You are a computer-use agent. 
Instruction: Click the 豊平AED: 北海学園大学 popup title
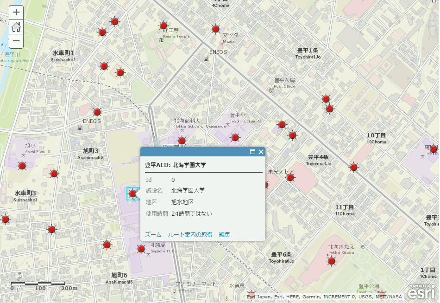pos(176,165)
